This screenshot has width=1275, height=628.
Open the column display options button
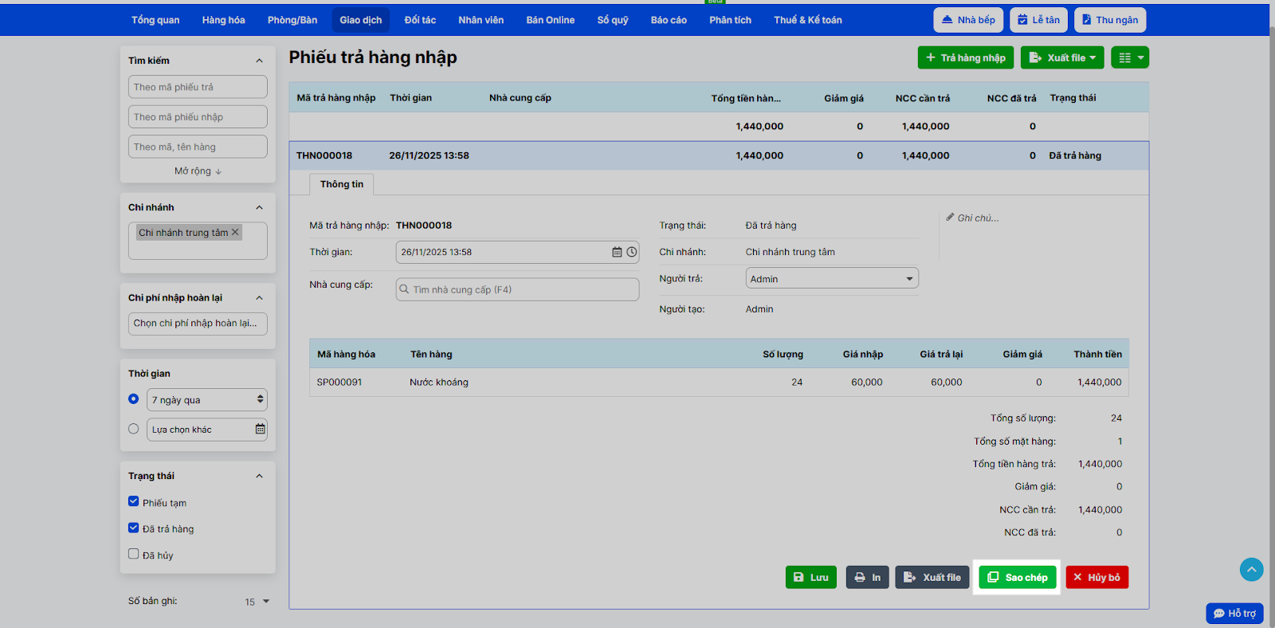pyautogui.click(x=1130, y=57)
